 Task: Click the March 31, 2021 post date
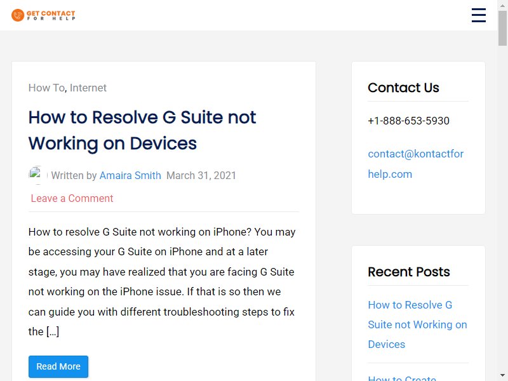click(x=201, y=175)
